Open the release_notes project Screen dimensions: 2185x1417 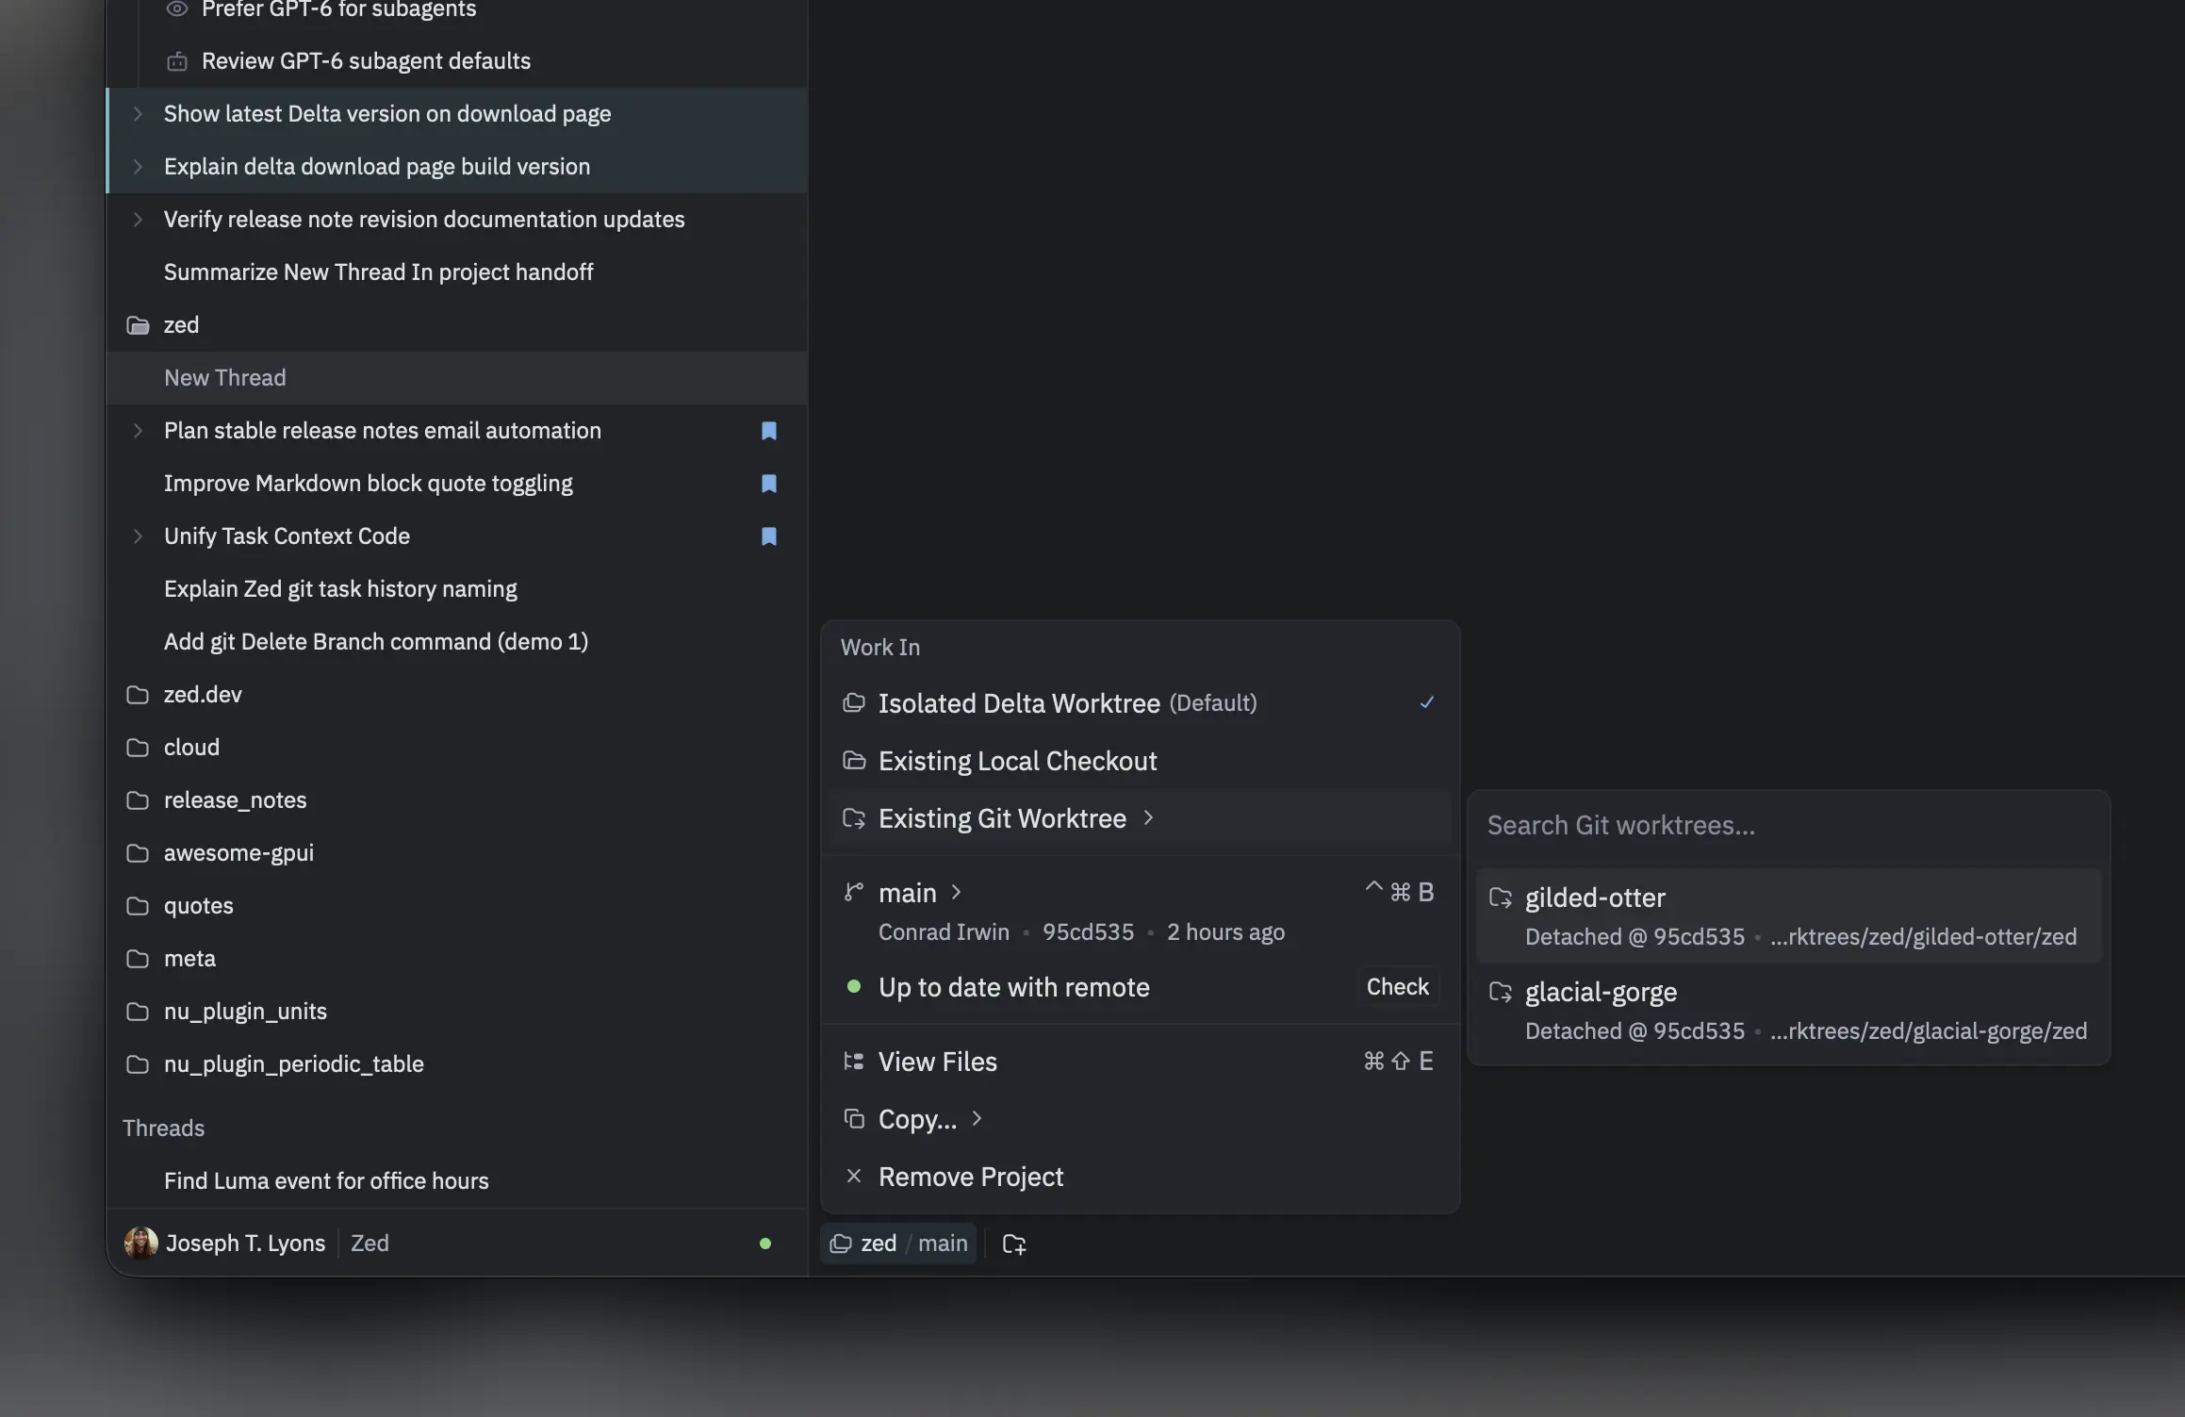[x=457, y=800]
